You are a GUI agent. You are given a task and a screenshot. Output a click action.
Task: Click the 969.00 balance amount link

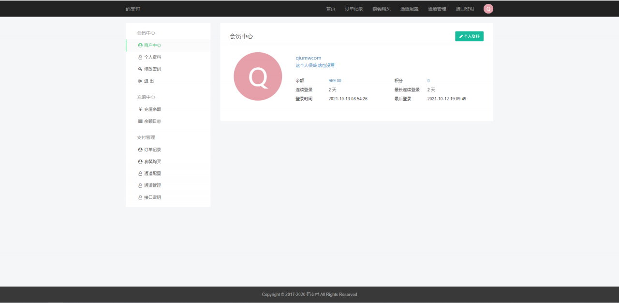pyautogui.click(x=335, y=81)
